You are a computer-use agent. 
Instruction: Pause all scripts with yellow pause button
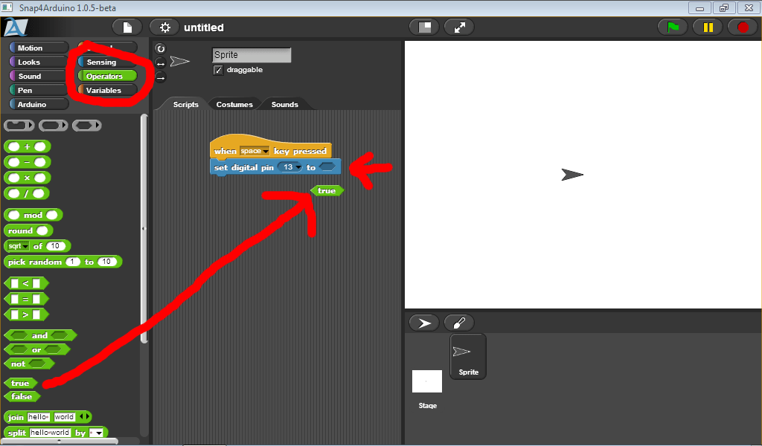pyautogui.click(x=708, y=28)
